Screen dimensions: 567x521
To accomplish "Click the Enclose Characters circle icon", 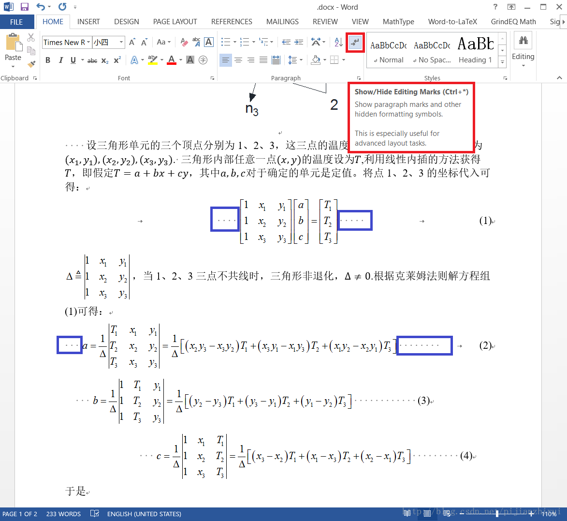I will [x=203, y=60].
